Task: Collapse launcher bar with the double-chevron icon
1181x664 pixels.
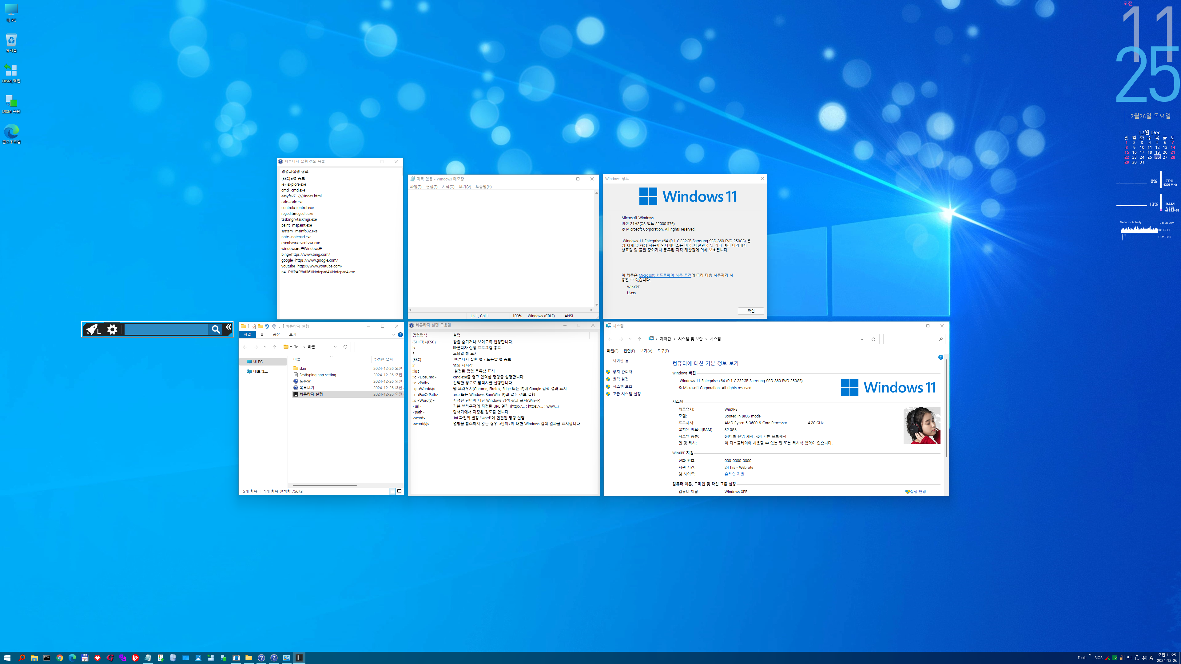Action: point(228,327)
